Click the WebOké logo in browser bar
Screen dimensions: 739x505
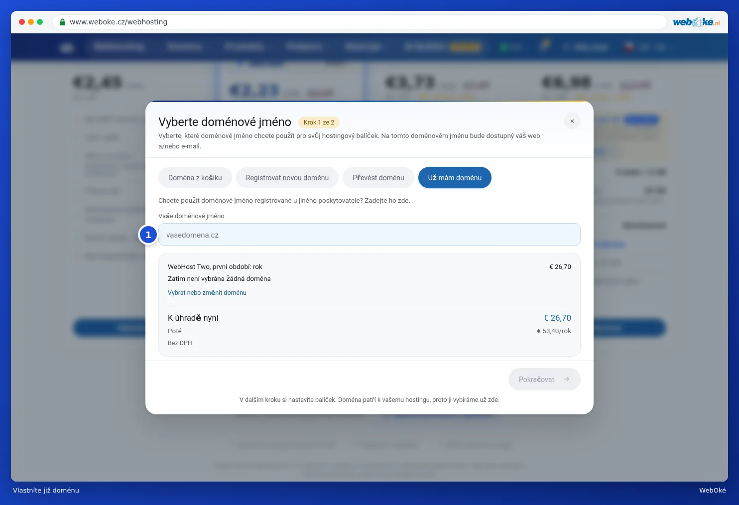(696, 22)
